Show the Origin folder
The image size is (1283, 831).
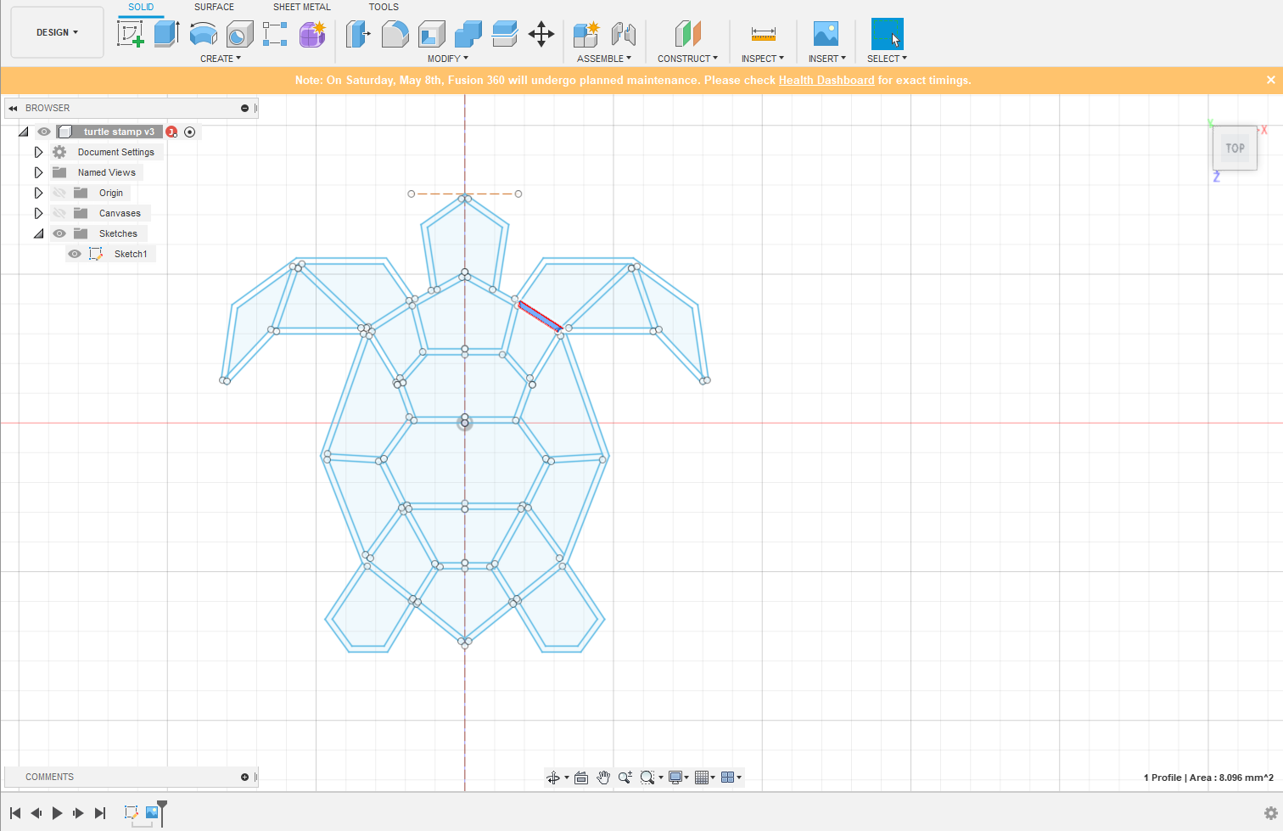tap(59, 193)
